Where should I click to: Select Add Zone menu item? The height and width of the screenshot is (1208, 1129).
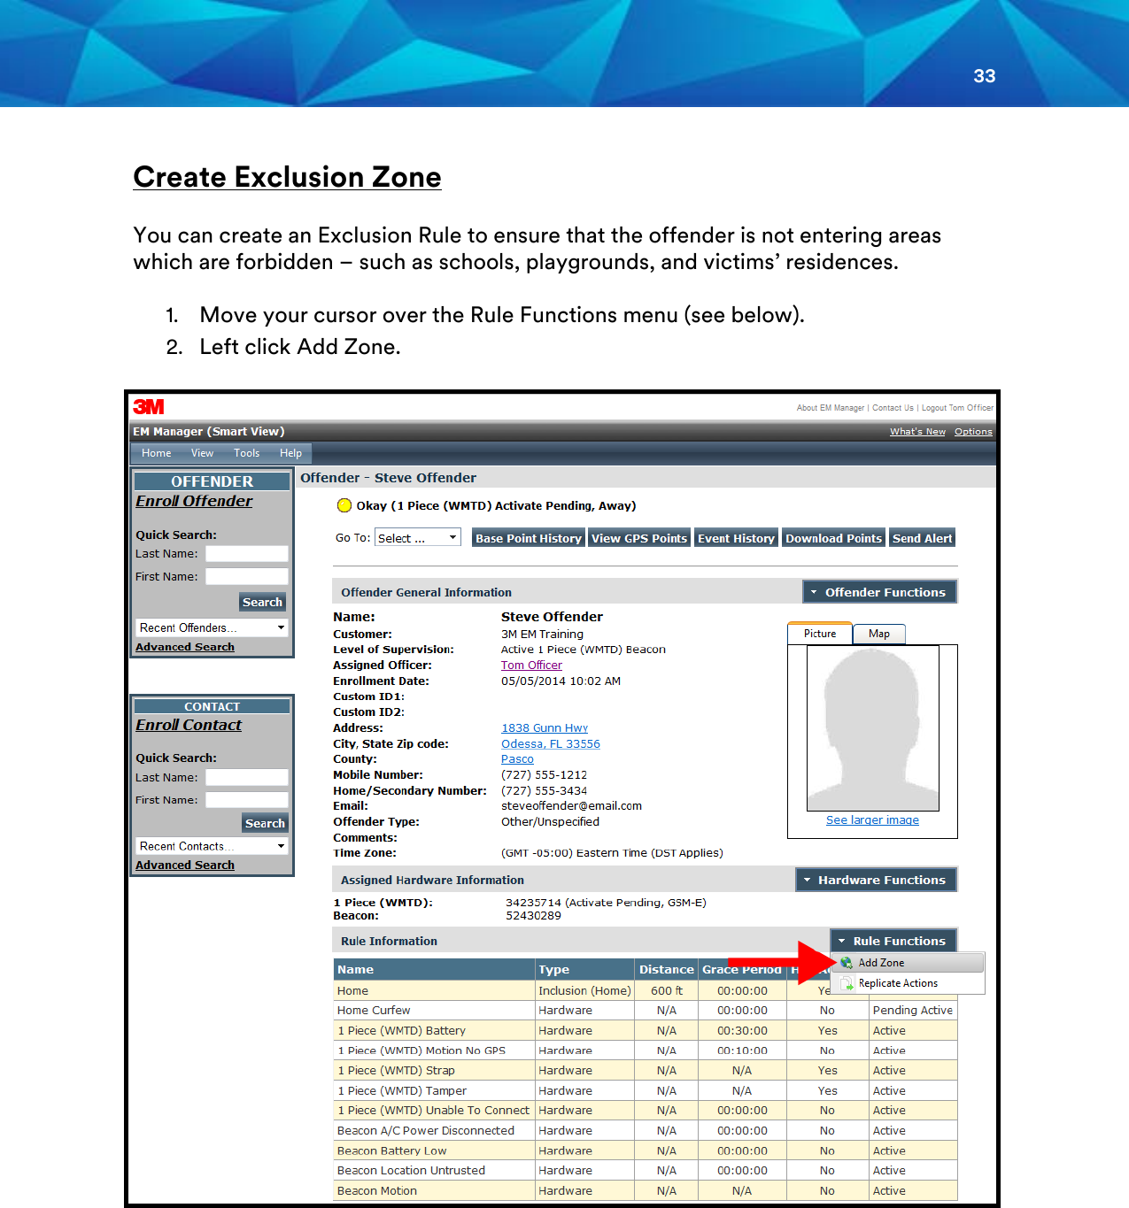(909, 962)
